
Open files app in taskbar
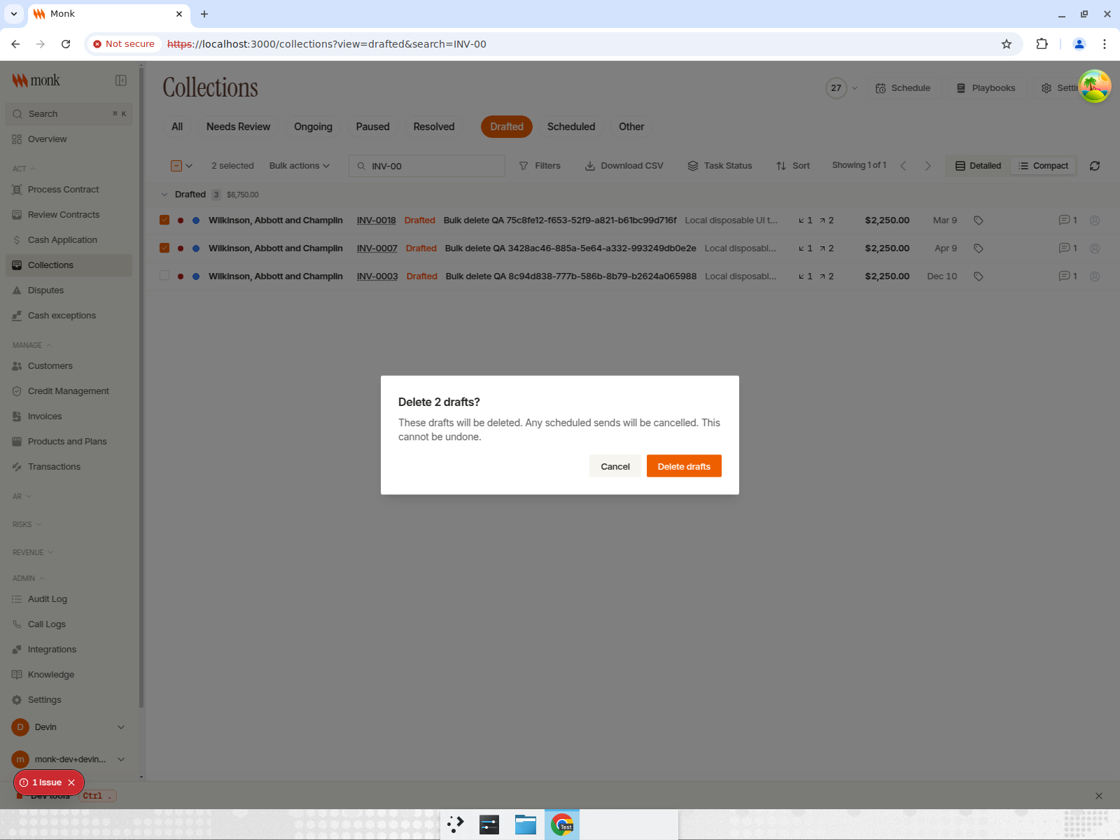(525, 825)
